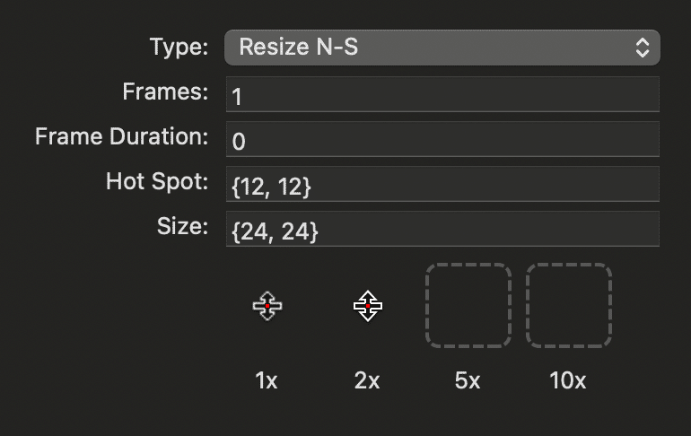
Task: Click the red hot spot dot on 2x cursor
Action: (368, 306)
